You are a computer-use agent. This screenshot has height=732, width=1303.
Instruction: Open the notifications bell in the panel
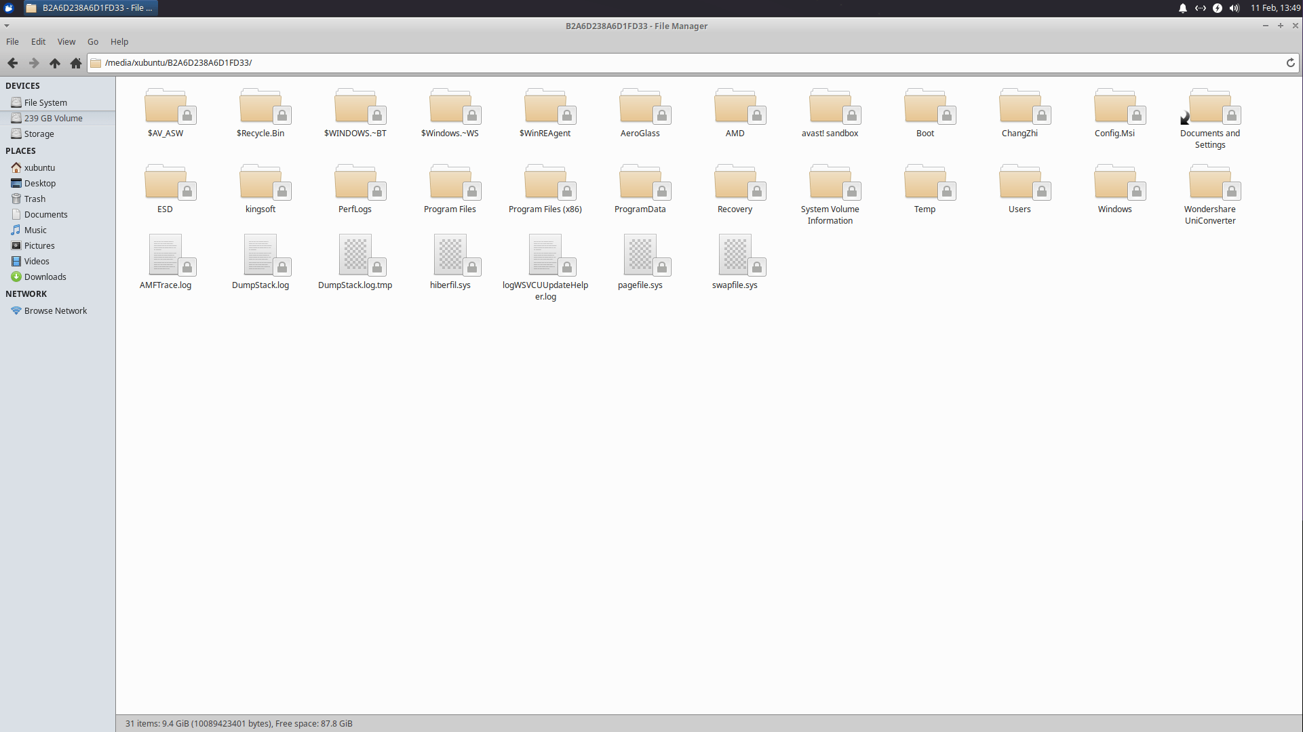pyautogui.click(x=1183, y=8)
